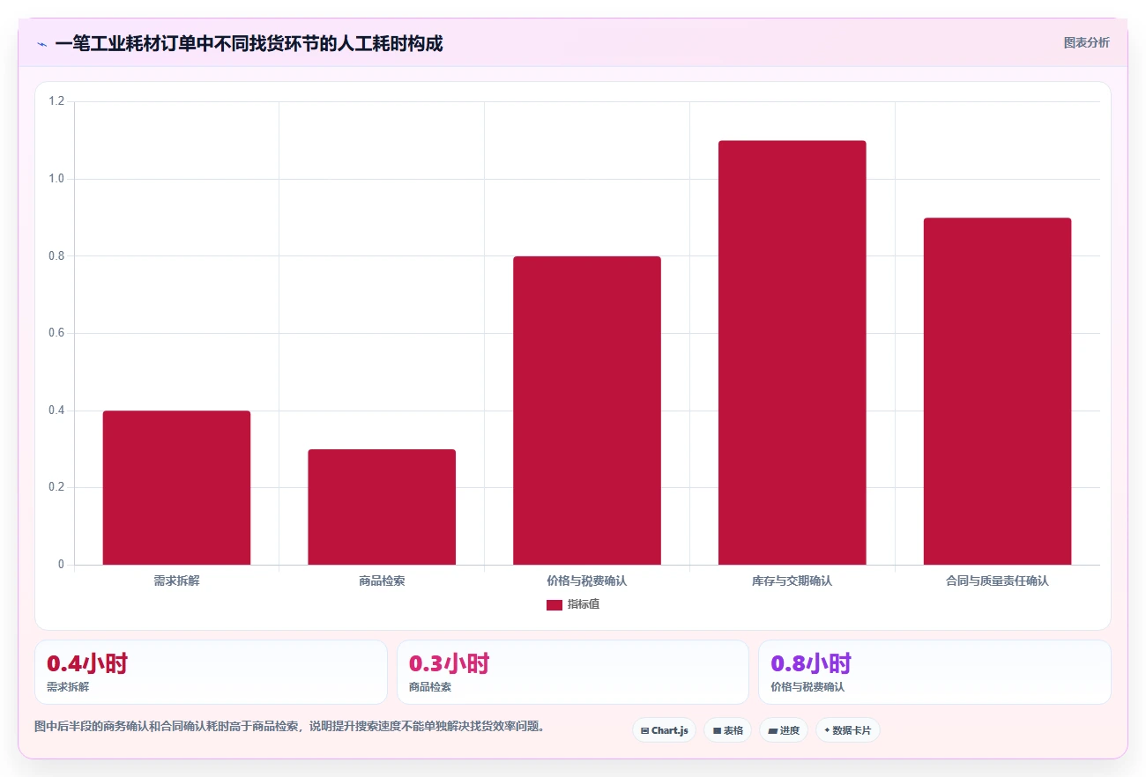The height and width of the screenshot is (777, 1146).
Task: Click the 图表分析 label in the header
Action: tap(1086, 42)
